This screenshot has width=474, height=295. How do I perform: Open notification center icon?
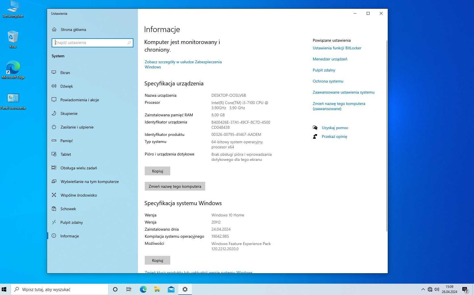(x=465, y=289)
